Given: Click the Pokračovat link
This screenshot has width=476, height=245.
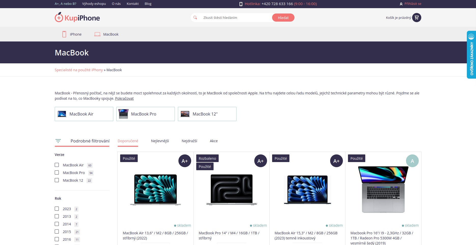Looking at the screenshot, I should [x=124, y=98].
